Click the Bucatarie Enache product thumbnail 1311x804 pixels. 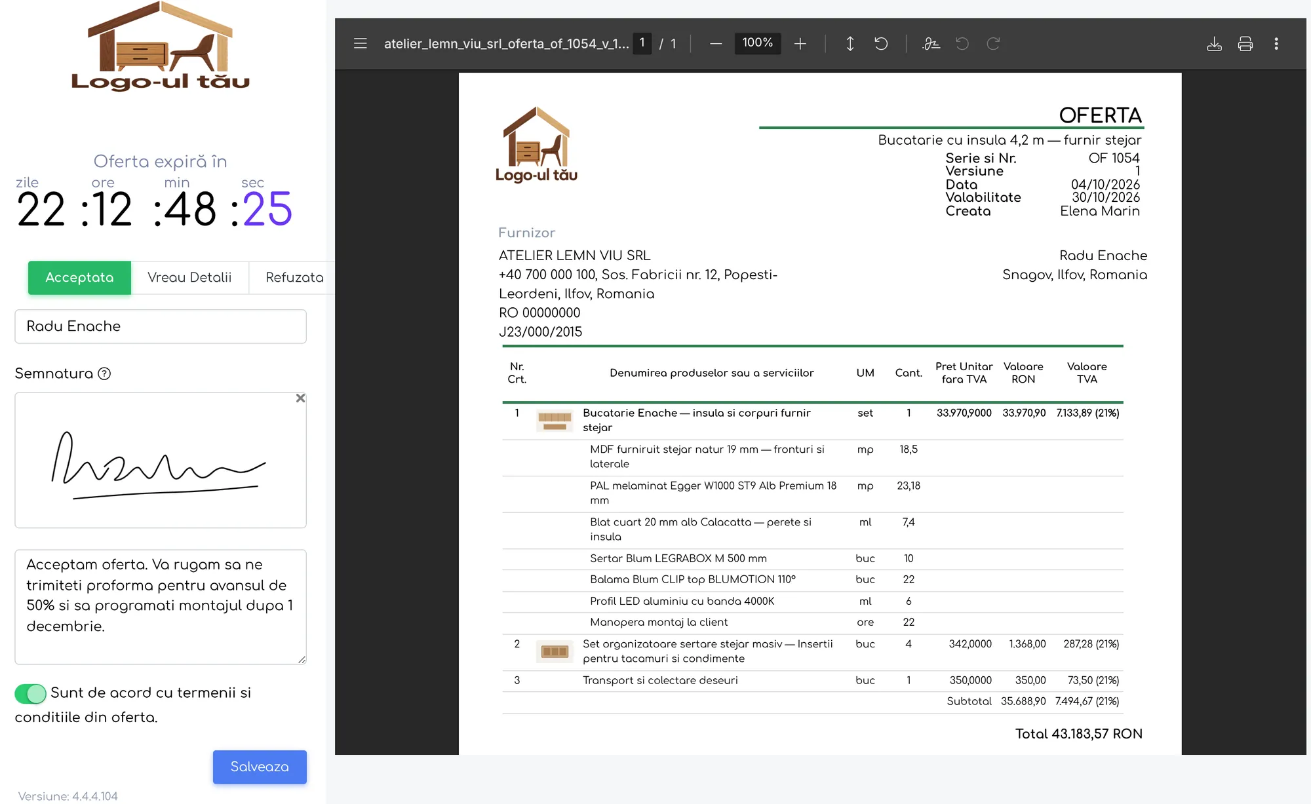(x=555, y=421)
